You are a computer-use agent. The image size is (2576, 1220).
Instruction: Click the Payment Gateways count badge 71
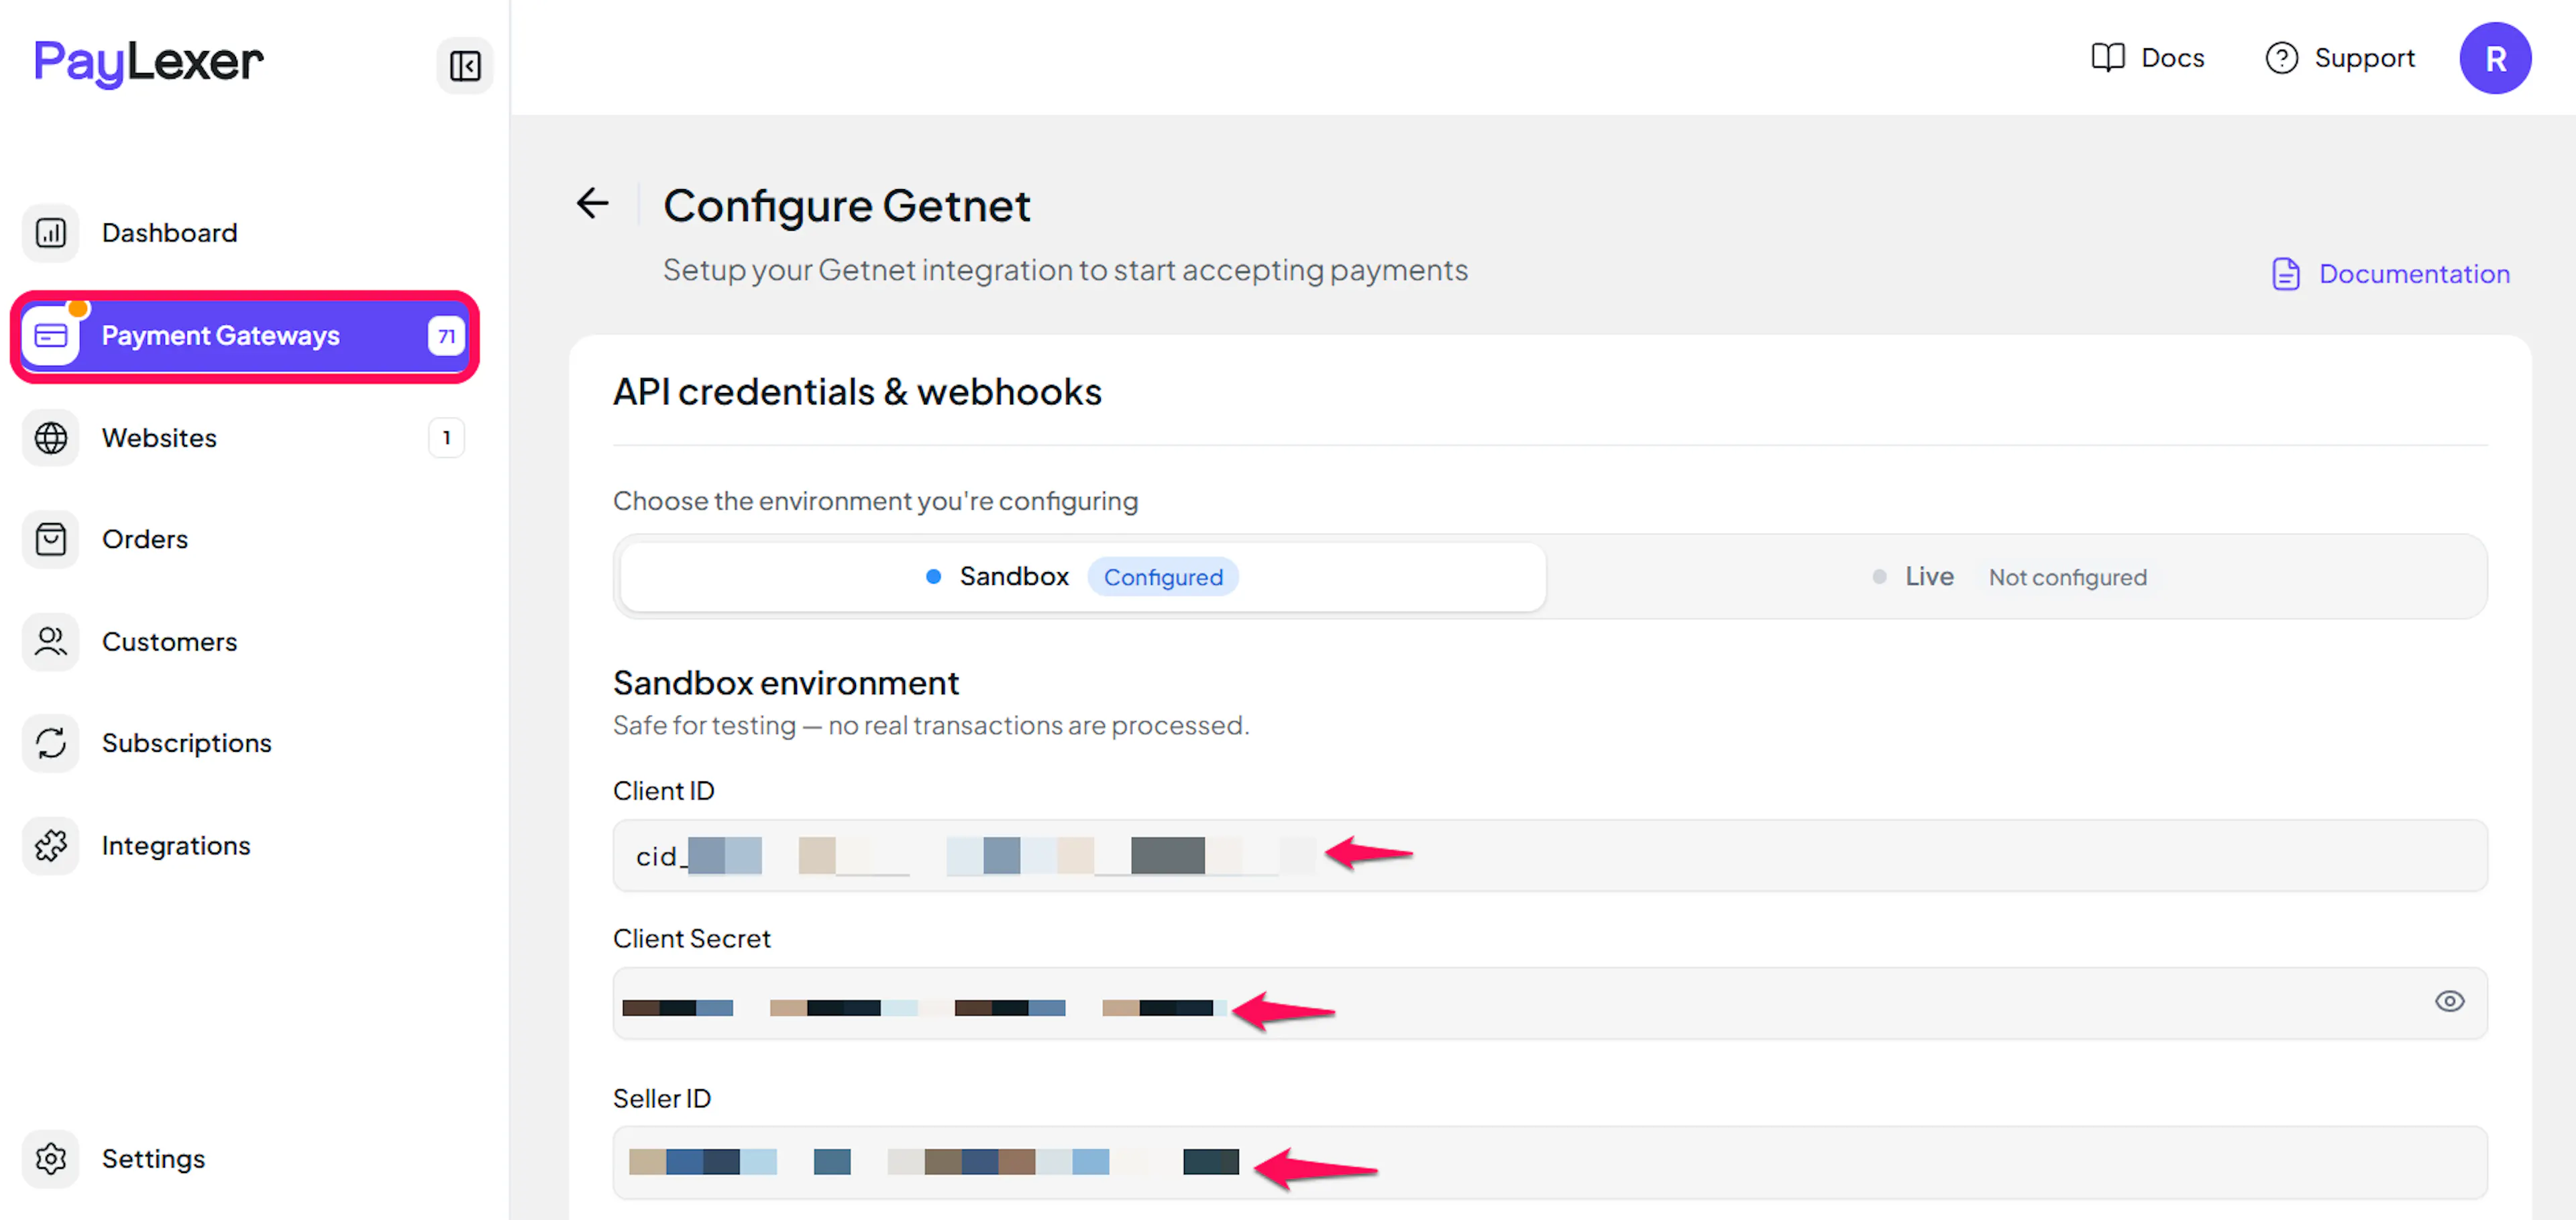click(x=446, y=336)
